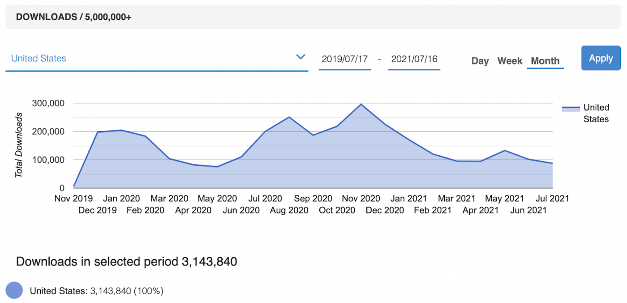
Task: Click the 100,000 y-axis value
Action: coord(48,160)
